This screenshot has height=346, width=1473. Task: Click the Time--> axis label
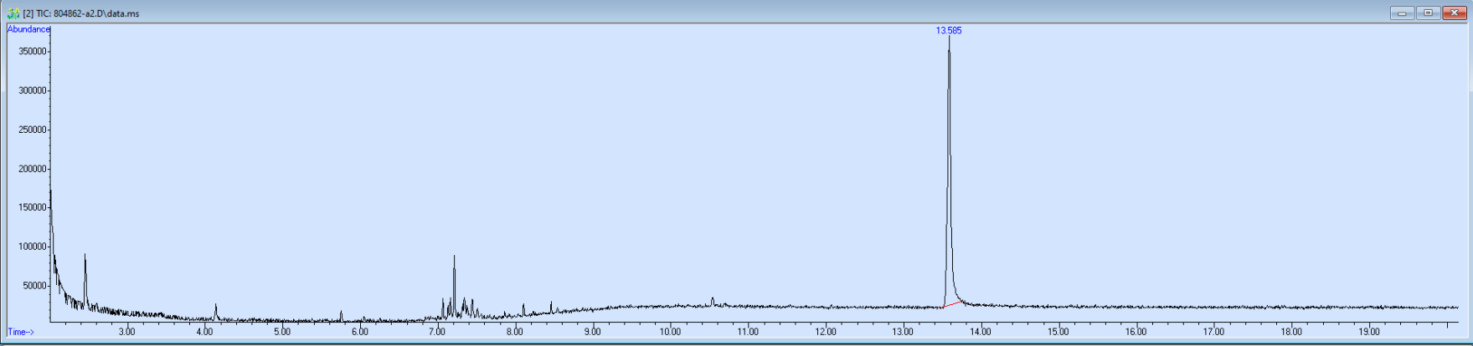coord(21,332)
